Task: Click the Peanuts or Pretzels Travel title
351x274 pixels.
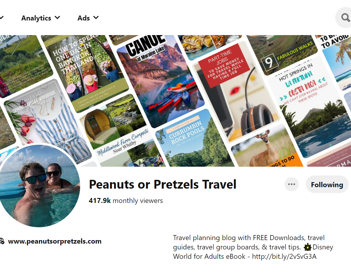Action: tap(163, 185)
